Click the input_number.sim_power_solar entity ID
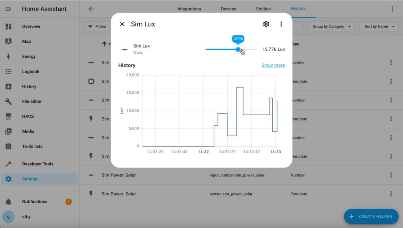This screenshot has width=403, height=228. (x=237, y=175)
